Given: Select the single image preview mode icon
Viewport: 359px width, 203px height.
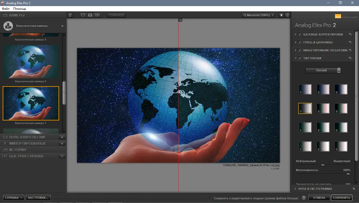Looking at the screenshot, I should [83, 15].
